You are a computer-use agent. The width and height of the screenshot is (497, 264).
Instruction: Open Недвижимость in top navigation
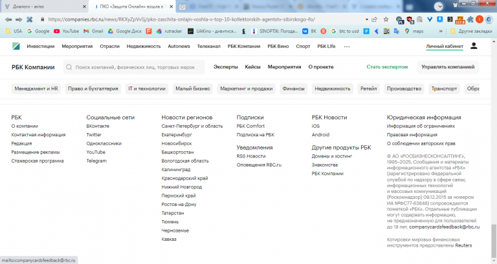[x=144, y=46]
